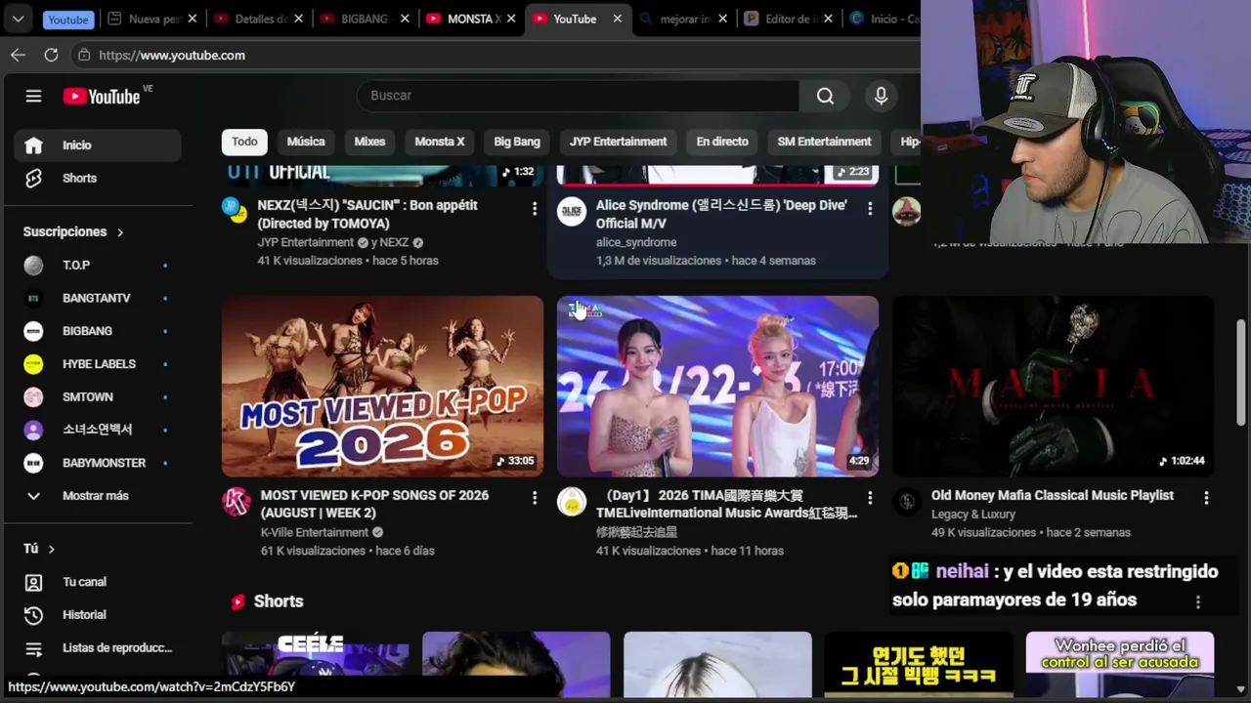
Task: Switch to the MONSTA X browser tab
Action: (x=472, y=19)
